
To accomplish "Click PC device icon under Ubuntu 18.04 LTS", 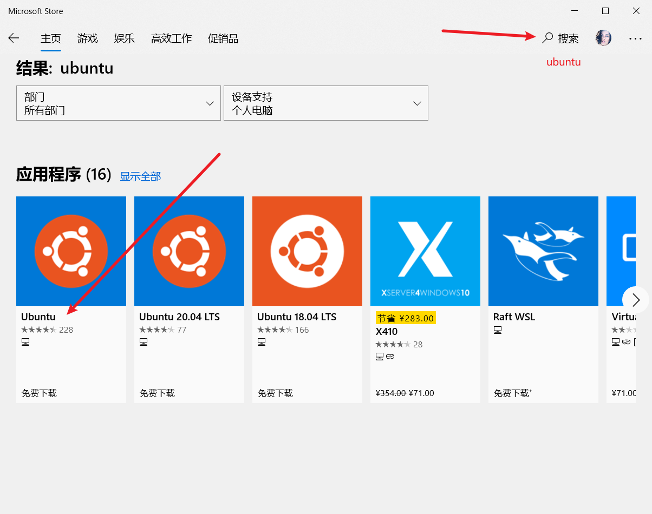I will pos(262,342).
